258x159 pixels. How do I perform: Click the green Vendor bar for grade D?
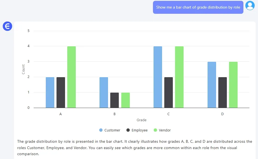point(233,85)
